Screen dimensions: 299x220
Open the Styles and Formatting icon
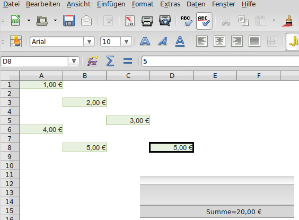16,41
